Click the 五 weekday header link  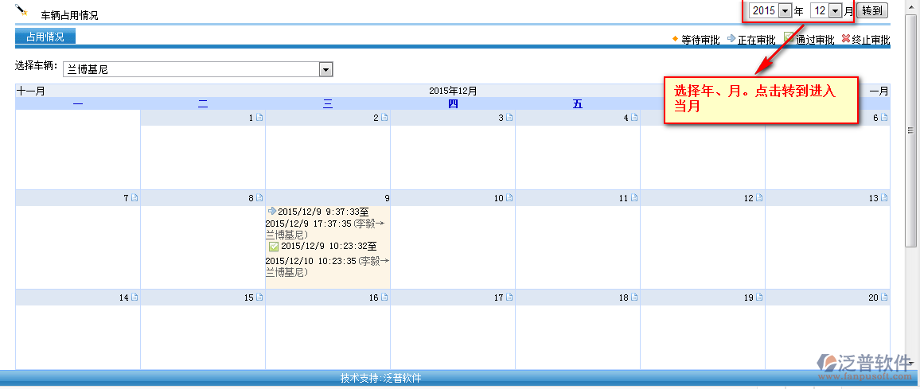578,104
